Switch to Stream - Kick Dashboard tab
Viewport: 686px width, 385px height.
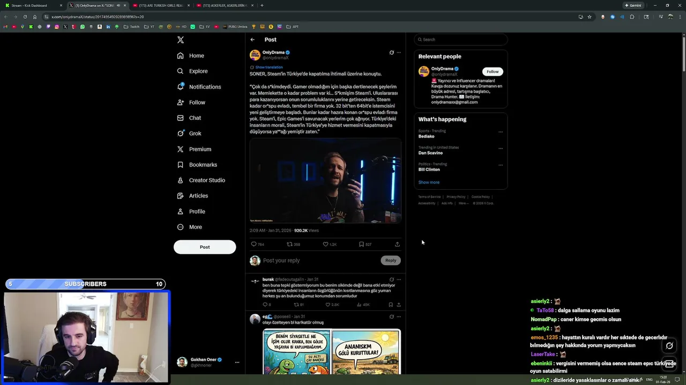(32, 5)
